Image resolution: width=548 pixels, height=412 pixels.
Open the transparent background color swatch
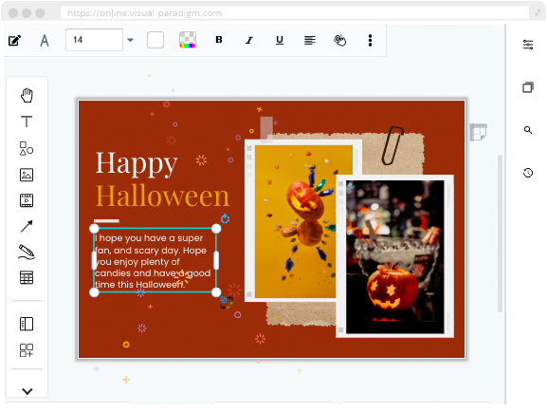[188, 40]
